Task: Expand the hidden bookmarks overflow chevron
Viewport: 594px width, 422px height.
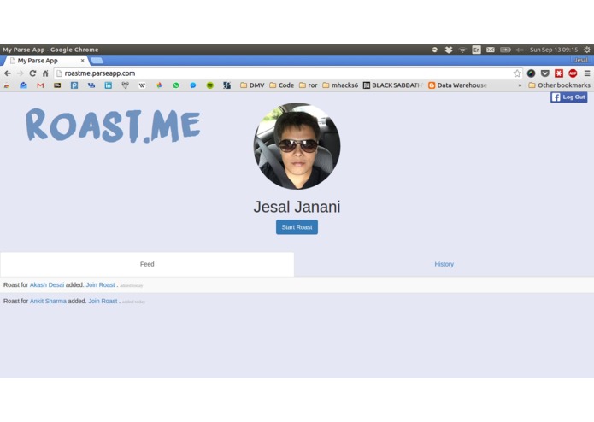Action: tap(520, 85)
